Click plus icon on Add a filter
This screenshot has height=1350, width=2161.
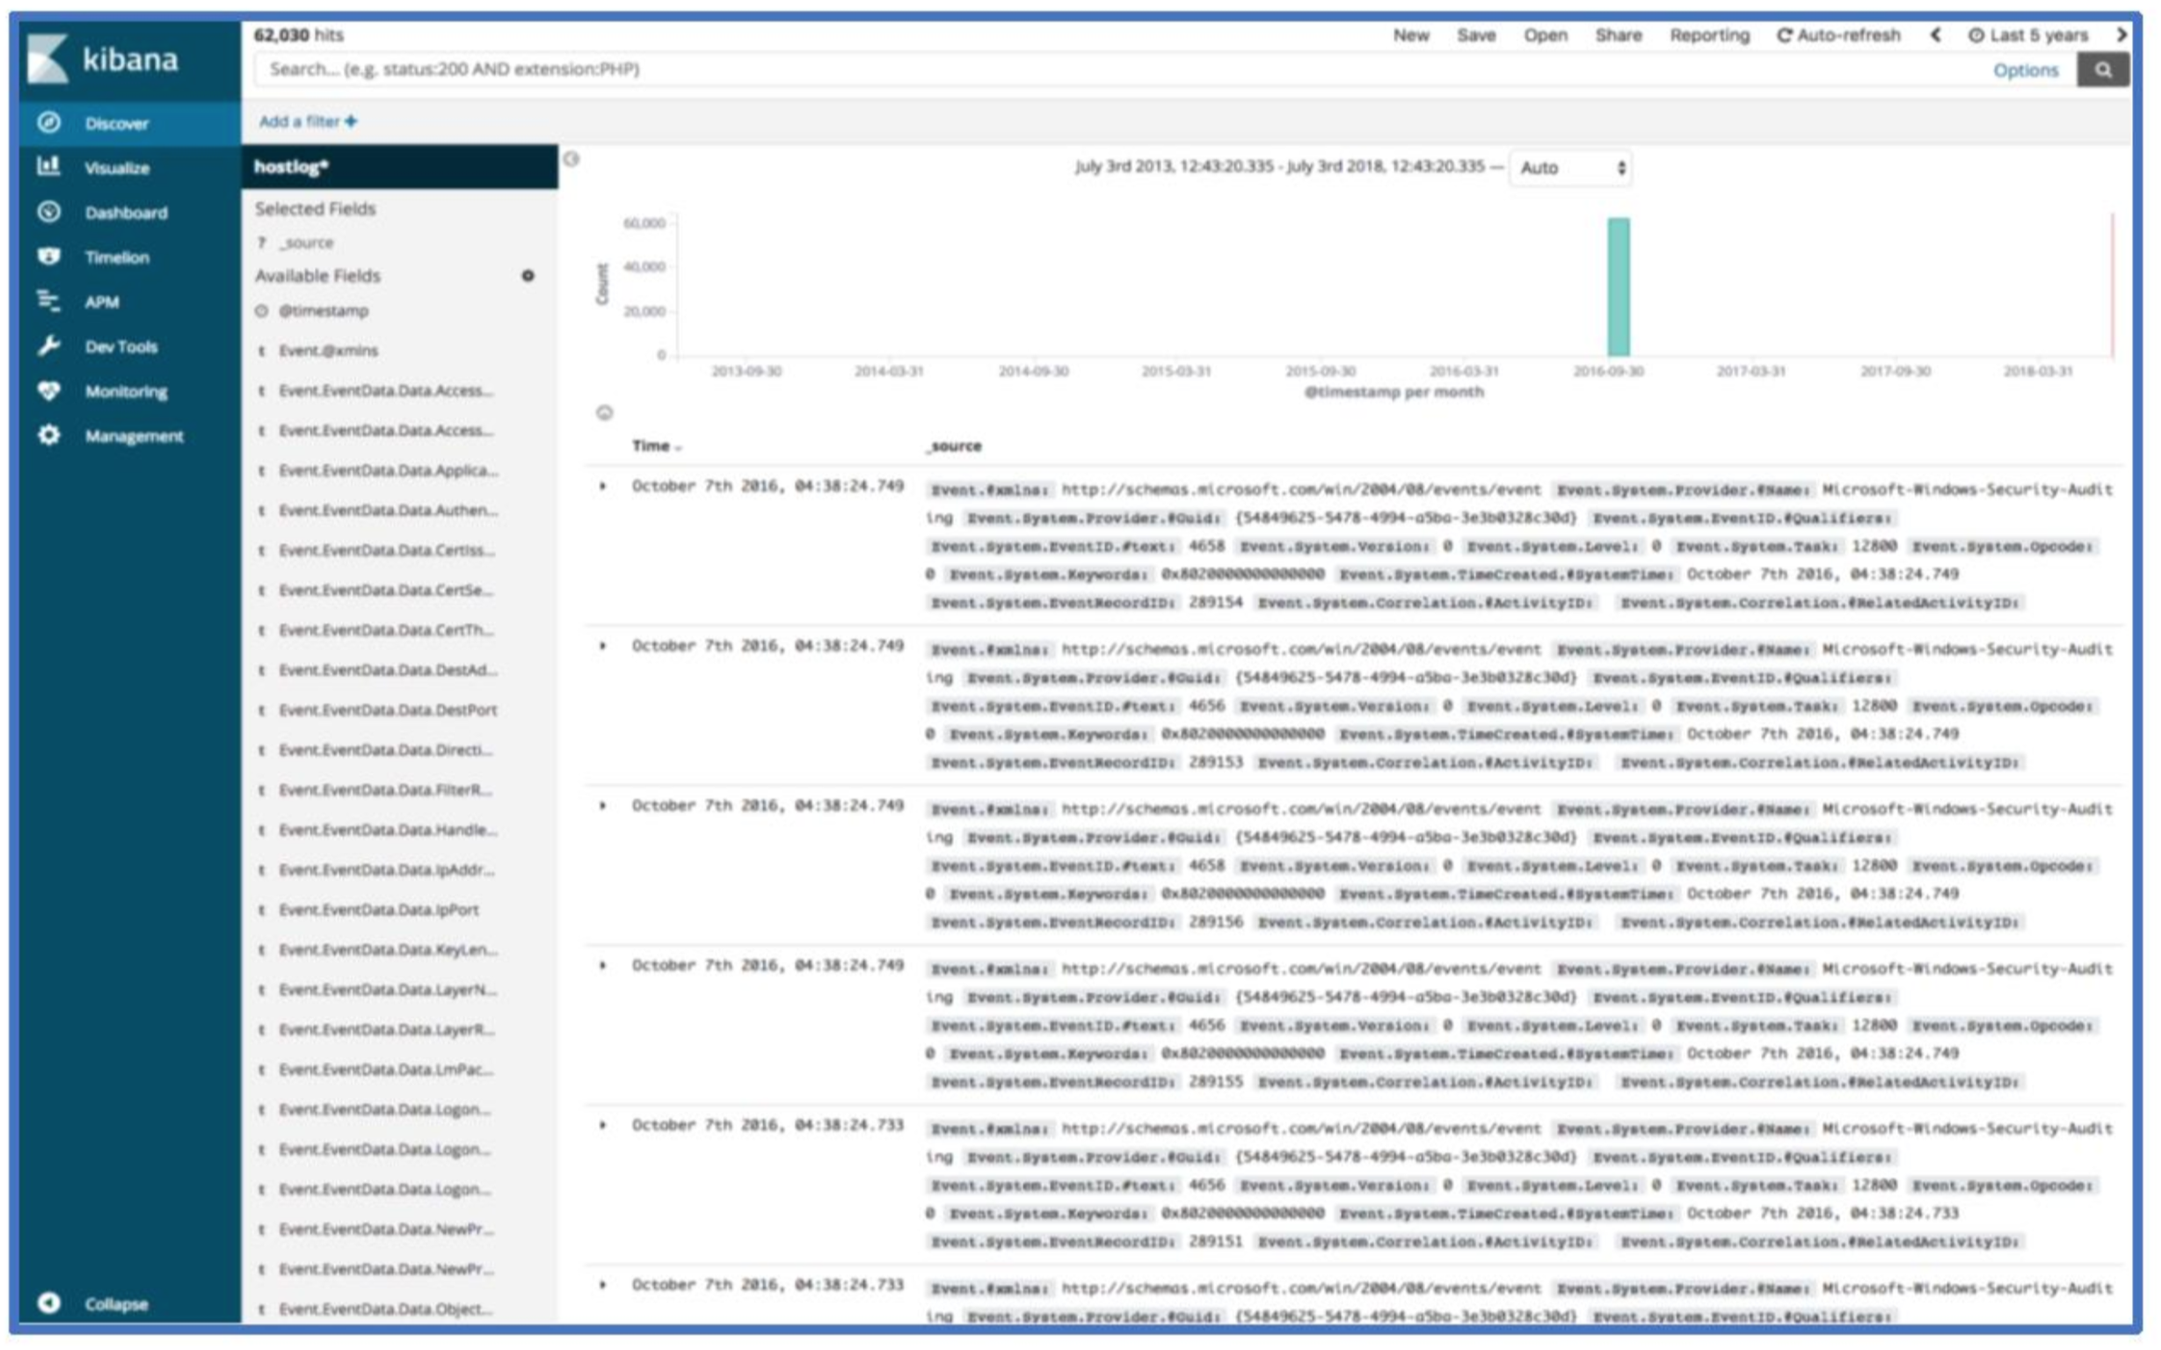click(351, 120)
